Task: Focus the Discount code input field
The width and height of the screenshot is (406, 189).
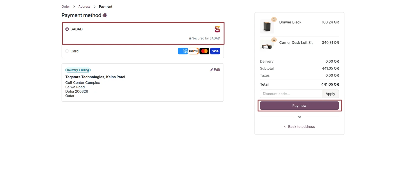Action: coord(291,94)
